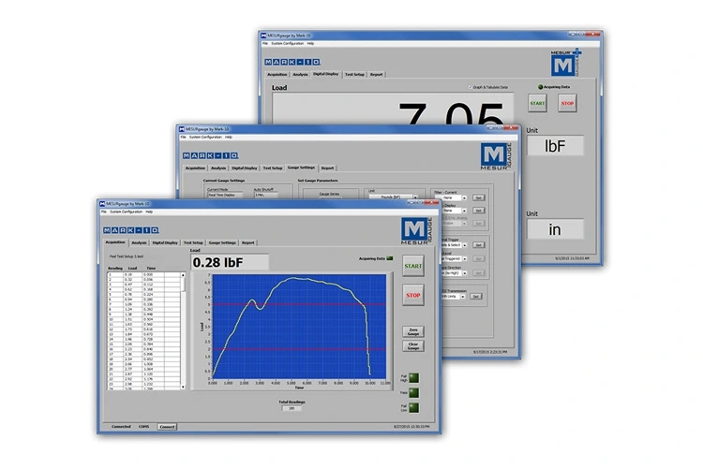Click the front window's title bar app icon
Screen dimensions: 703x468
click(x=102, y=204)
